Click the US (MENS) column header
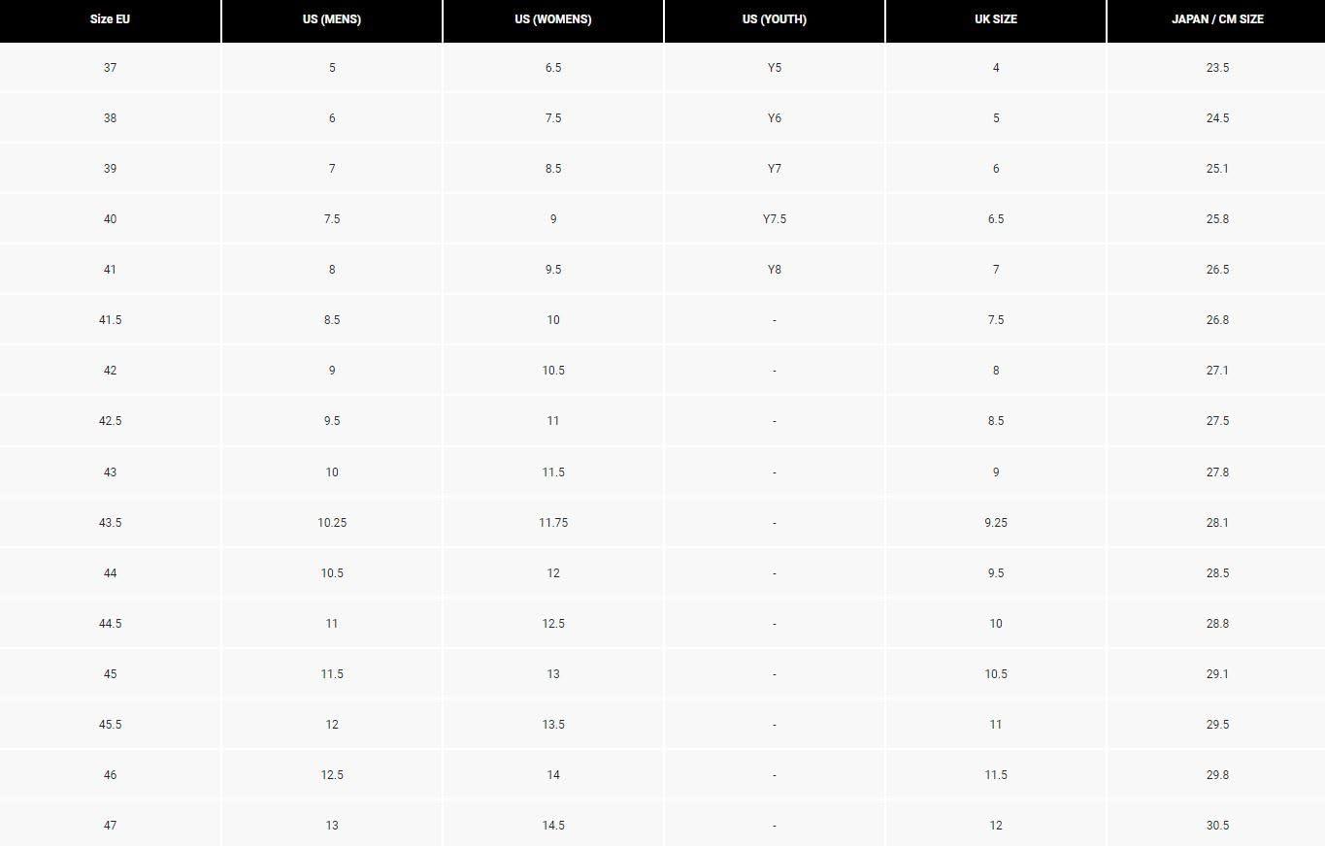Image resolution: width=1325 pixels, height=846 pixels. [332, 19]
